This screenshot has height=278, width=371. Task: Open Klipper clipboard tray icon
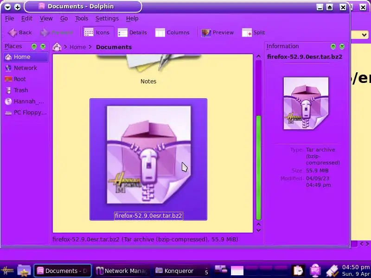[298, 271]
